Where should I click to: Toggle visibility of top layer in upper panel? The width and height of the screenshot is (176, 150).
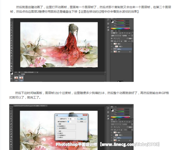pyautogui.click(x=112, y=44)
